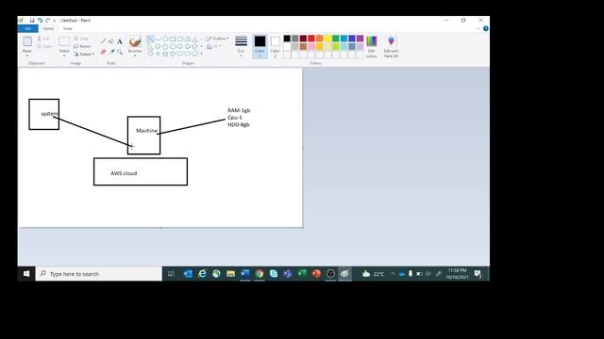Click the Windows Start button
The image size is (604, 339).
coord(26,274)
